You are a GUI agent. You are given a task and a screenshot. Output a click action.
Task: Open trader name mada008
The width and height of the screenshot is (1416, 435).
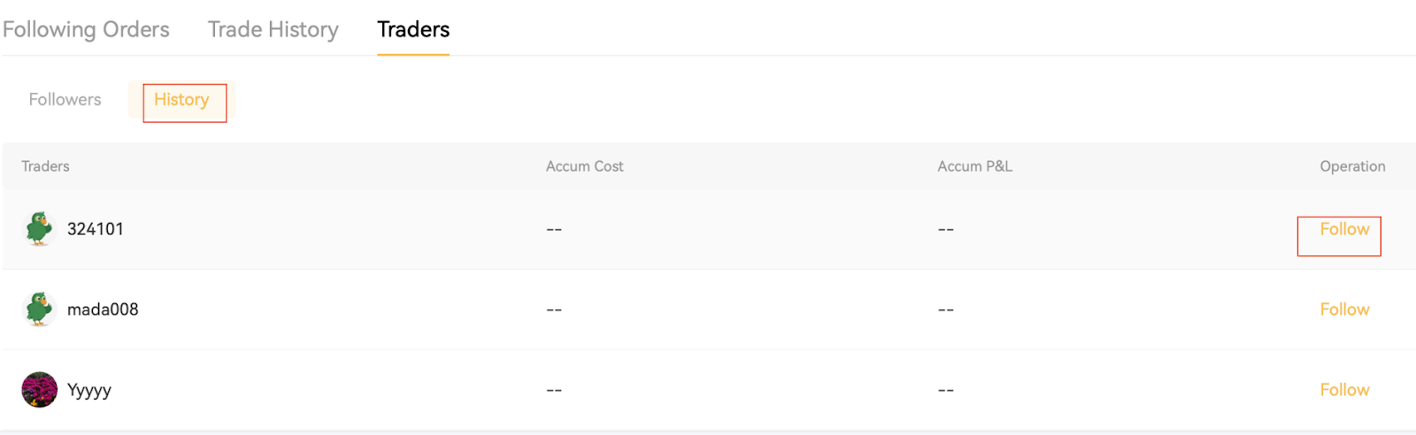[x=103, y=309]
